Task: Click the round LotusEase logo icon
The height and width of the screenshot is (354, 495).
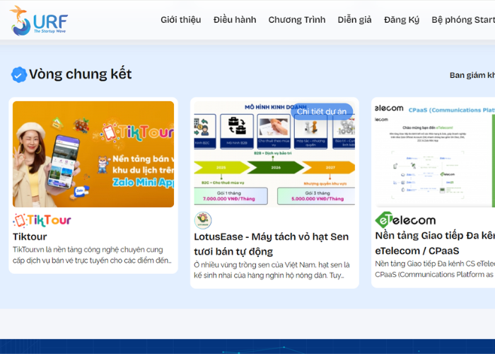Action: [x=203, y=220]
